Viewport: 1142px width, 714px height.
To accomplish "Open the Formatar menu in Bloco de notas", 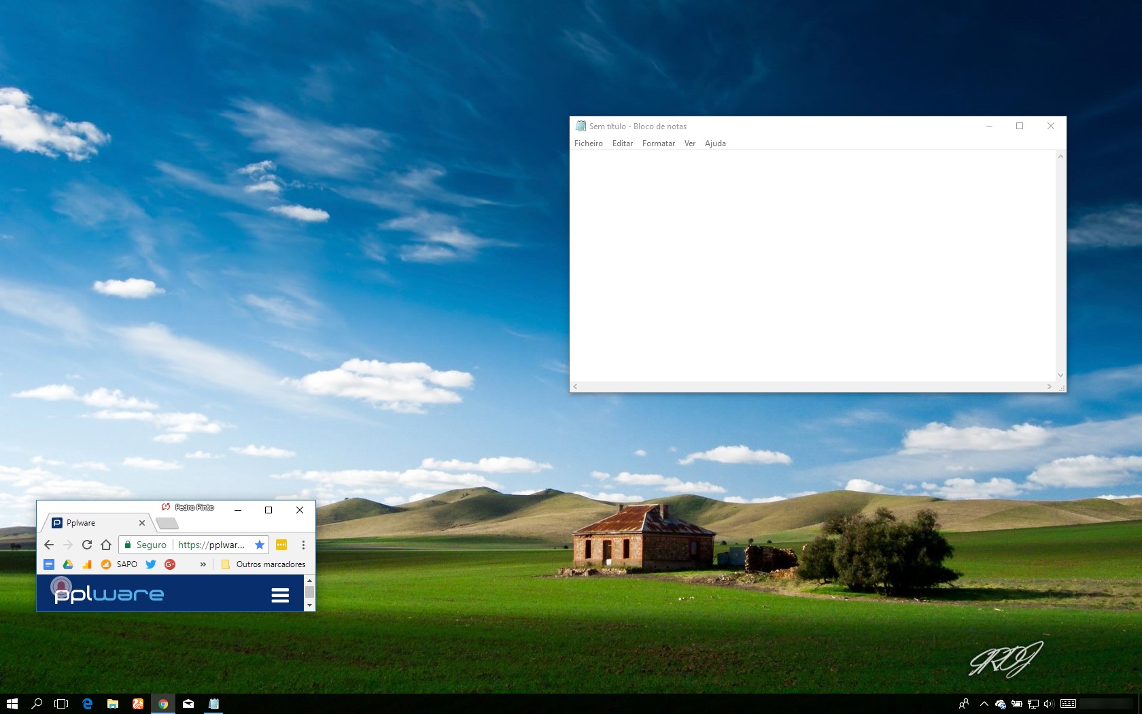I will [x=658, y=143].
